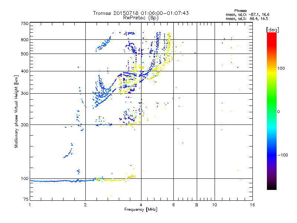The height and width of the screenshot is (223, 297).
Task: Click x-axis tick label '1'
Action: click(x=30, y=205)
